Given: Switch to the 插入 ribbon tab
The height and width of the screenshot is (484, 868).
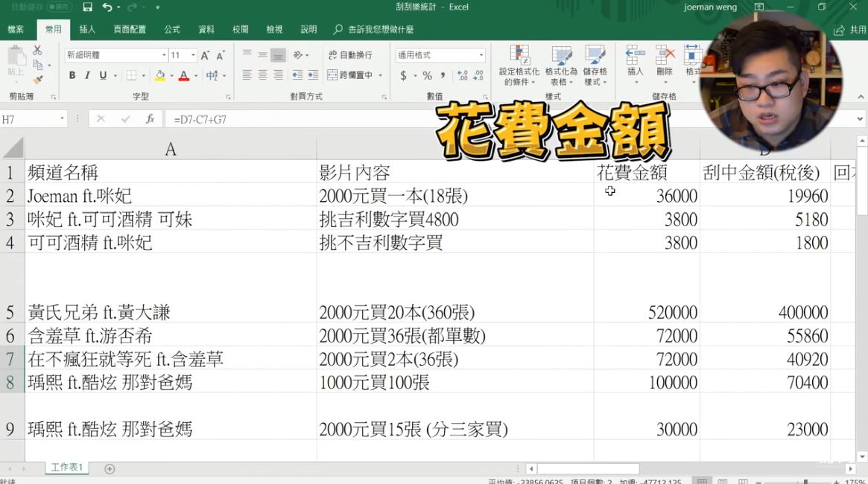Looking at the screenshot, I should pos(87,30).
